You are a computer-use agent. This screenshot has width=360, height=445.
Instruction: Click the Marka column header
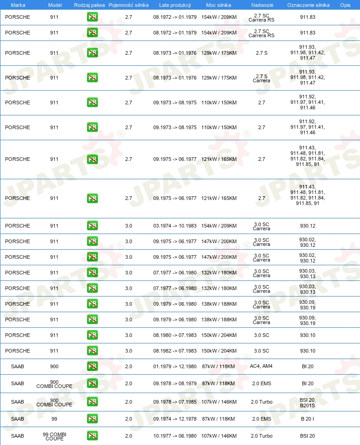pyautogui.click(x=18, y=5)
